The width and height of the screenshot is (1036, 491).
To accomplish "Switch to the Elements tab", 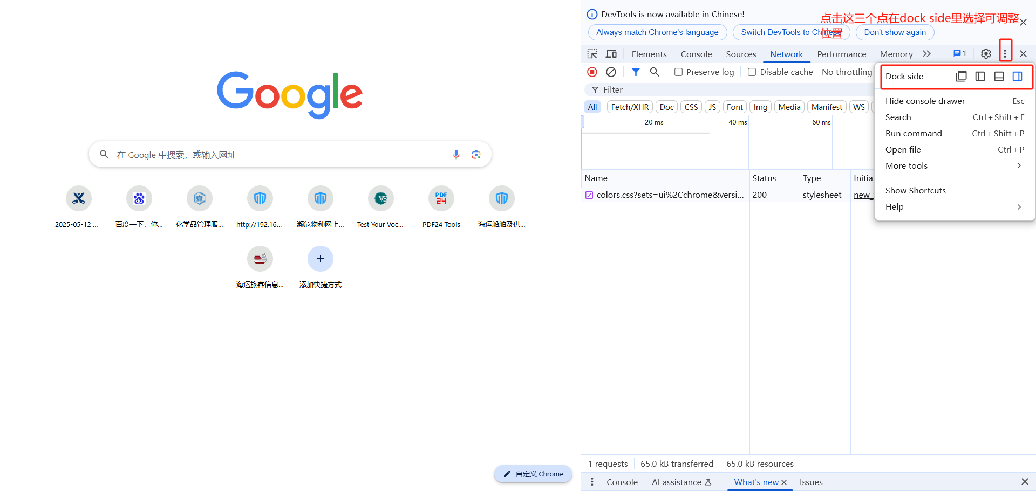I will pos(649,54).
